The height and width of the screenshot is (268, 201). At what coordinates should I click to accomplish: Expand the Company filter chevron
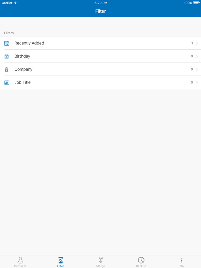196,69
